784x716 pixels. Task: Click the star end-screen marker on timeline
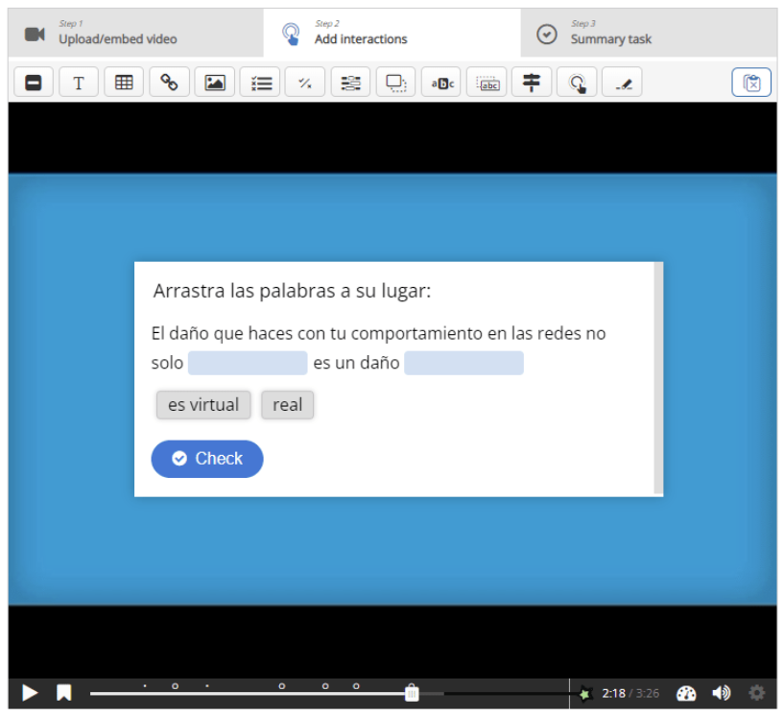[x=584, y=694]
